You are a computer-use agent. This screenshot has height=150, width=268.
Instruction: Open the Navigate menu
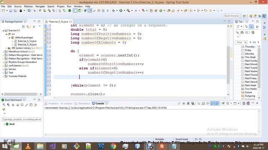pyautogui.click(x=40, y=6)
